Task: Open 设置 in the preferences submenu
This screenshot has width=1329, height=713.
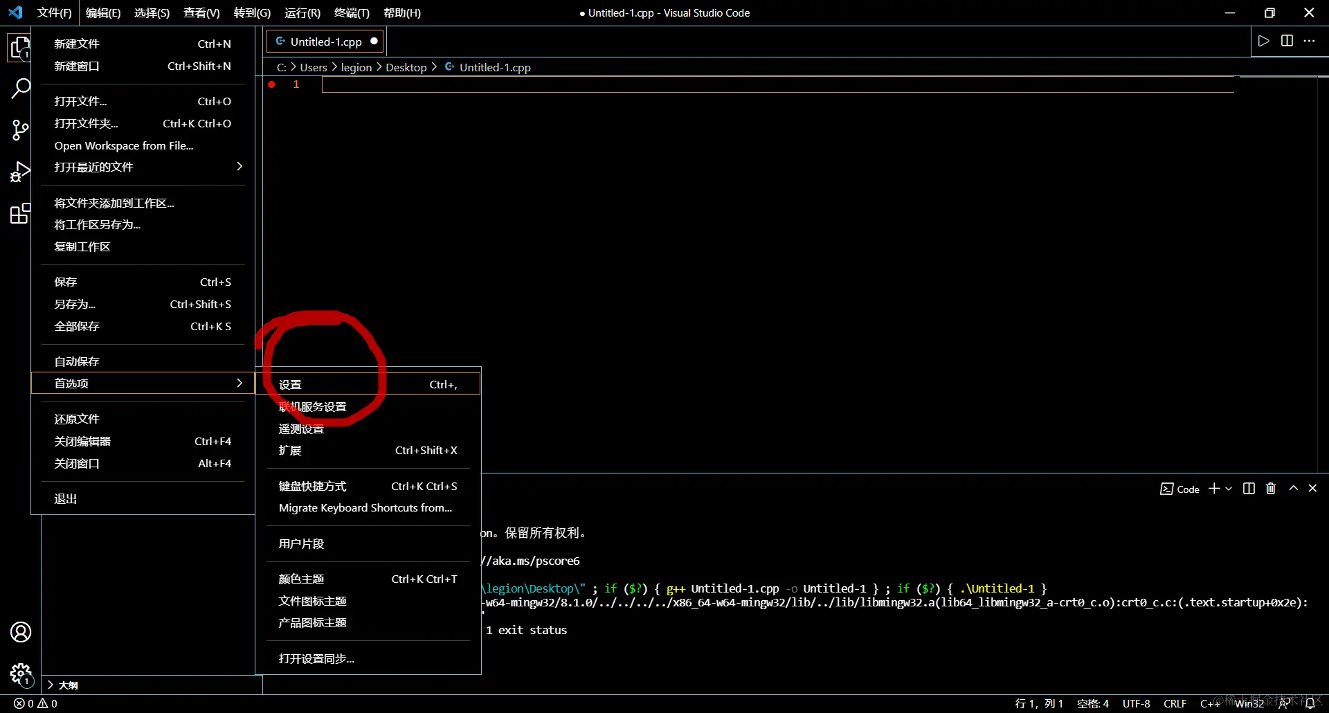Action: 368,384
